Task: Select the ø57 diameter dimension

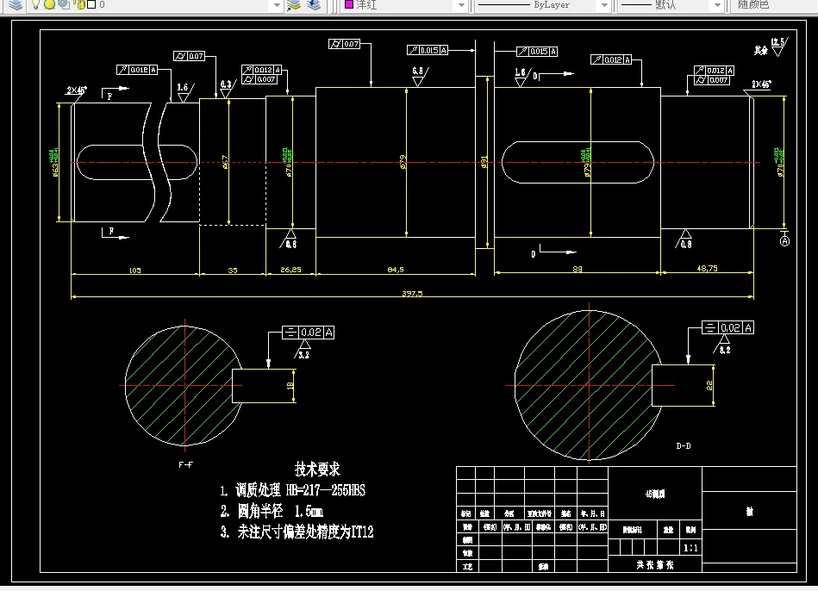Action: tap(225, 162)
